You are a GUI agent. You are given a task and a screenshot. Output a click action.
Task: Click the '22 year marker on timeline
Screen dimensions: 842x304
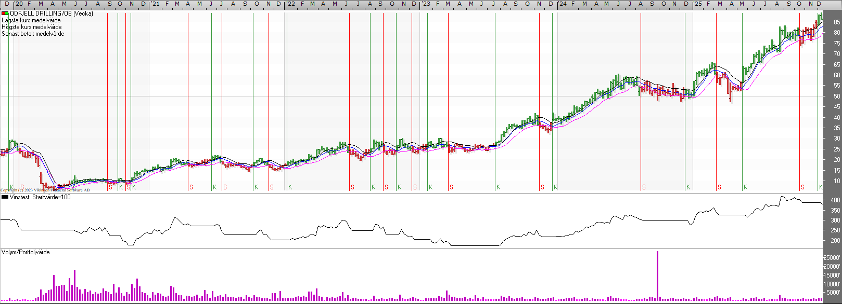point(291,4)
